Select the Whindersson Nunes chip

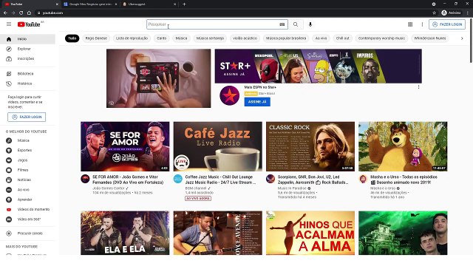click(430, 38)
